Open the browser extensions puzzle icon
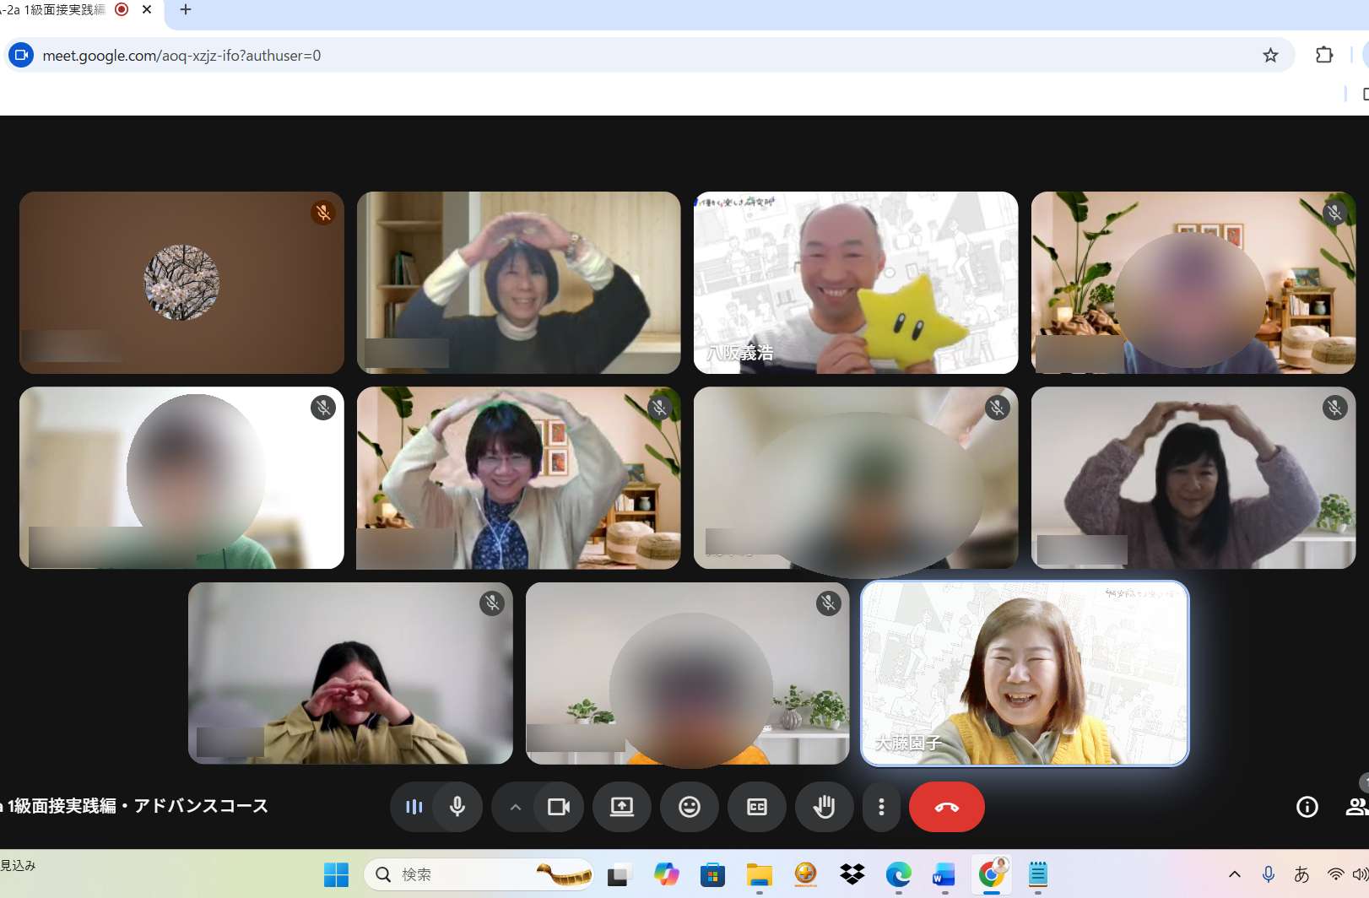This screenshot has height=898, width=1369. tap(1323, 56)
